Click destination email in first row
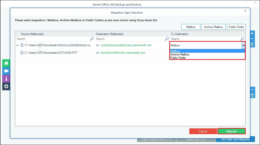This screenshot has height=145, width=260. coord(126,45)
